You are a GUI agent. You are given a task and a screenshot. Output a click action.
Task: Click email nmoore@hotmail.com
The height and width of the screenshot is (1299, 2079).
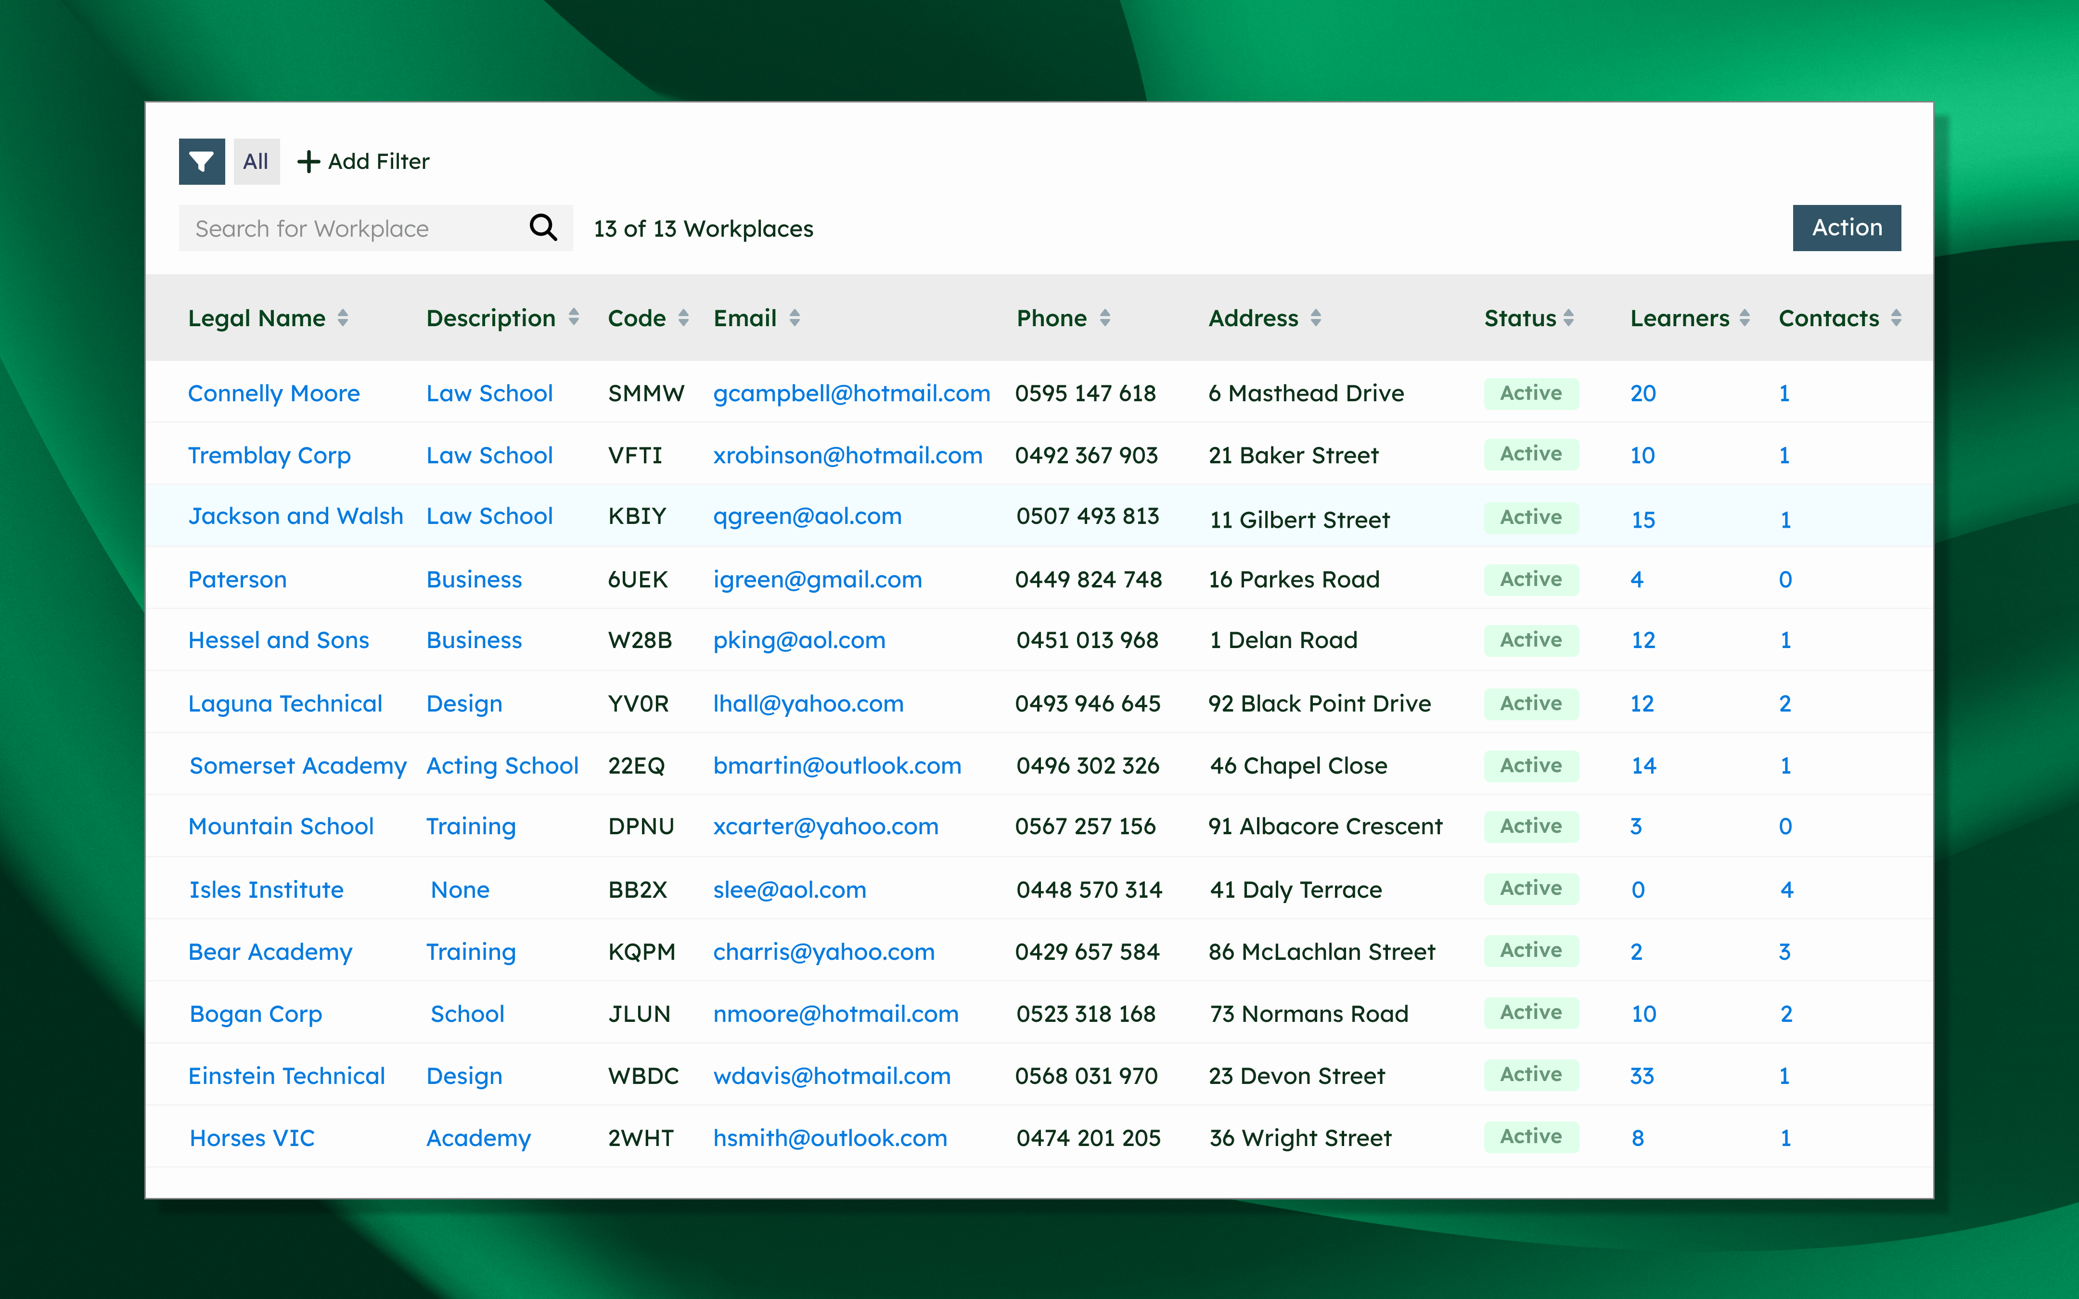click(836, 1014)
